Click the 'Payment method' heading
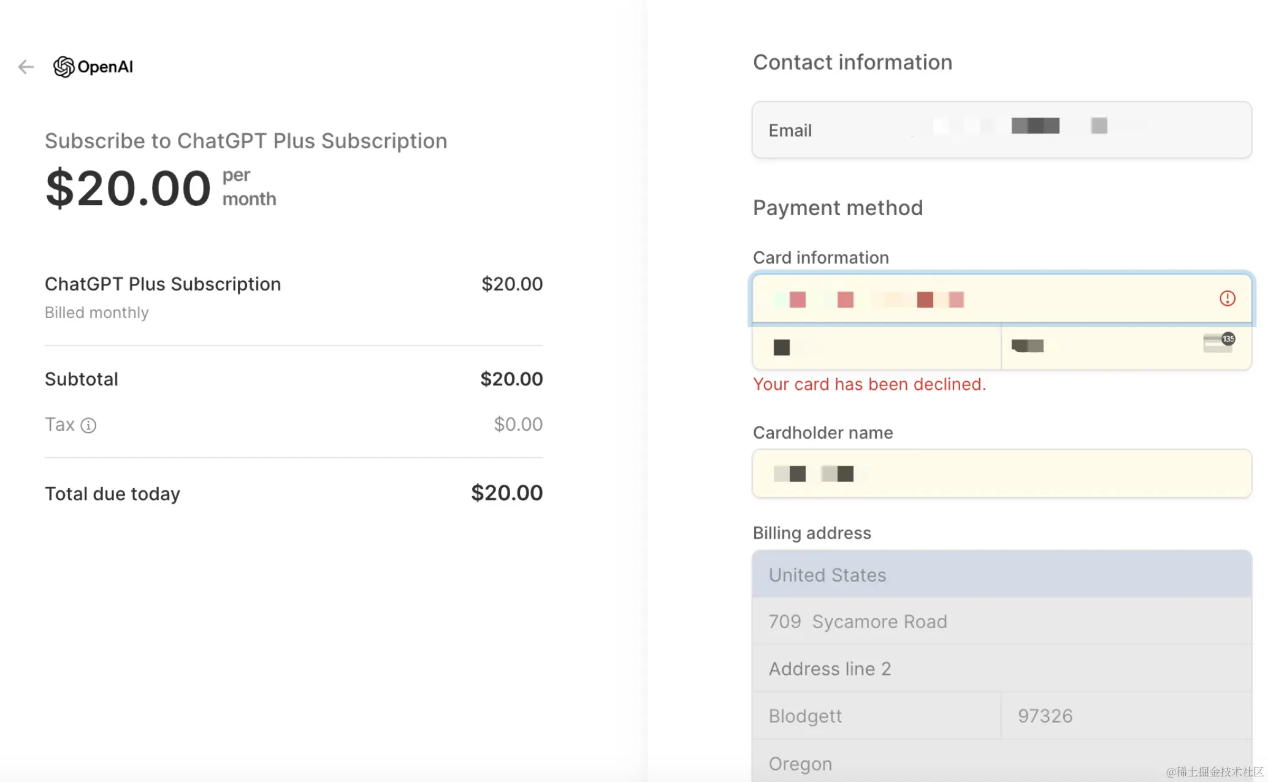Screen dimensions: 1268x782 [838, 208]
